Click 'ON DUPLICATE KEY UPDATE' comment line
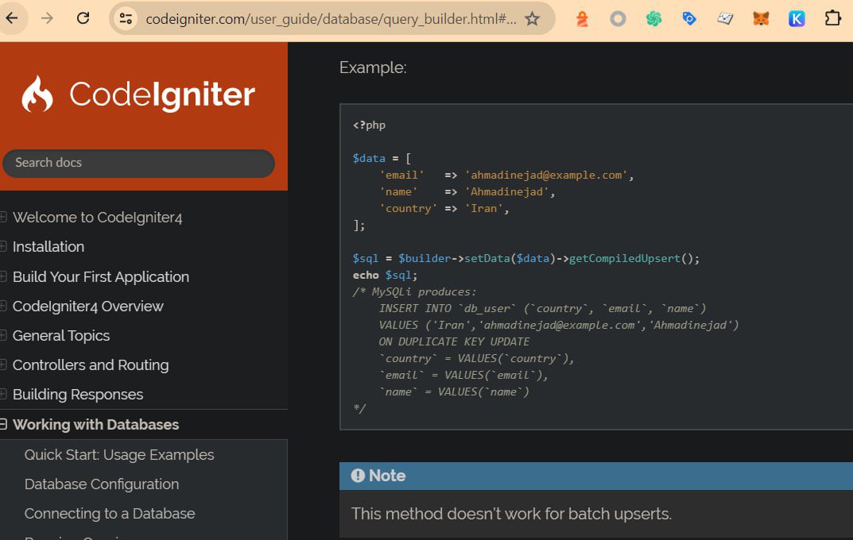The image size is (853, 540). [454, 341]
